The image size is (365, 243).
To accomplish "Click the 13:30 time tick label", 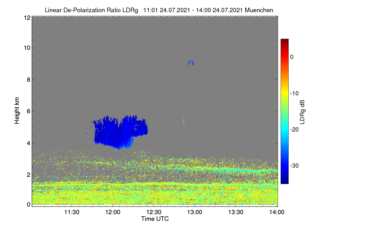I will (236, 212).
